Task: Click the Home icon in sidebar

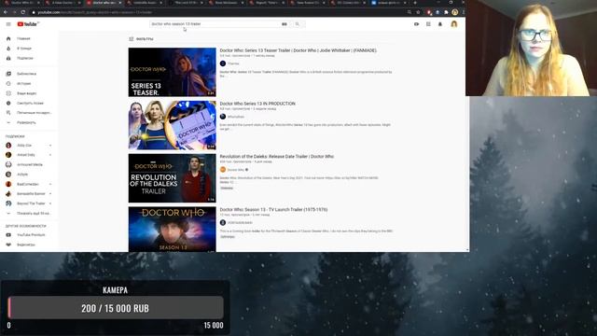Action: pyautogui.click(x=8, y=38)
